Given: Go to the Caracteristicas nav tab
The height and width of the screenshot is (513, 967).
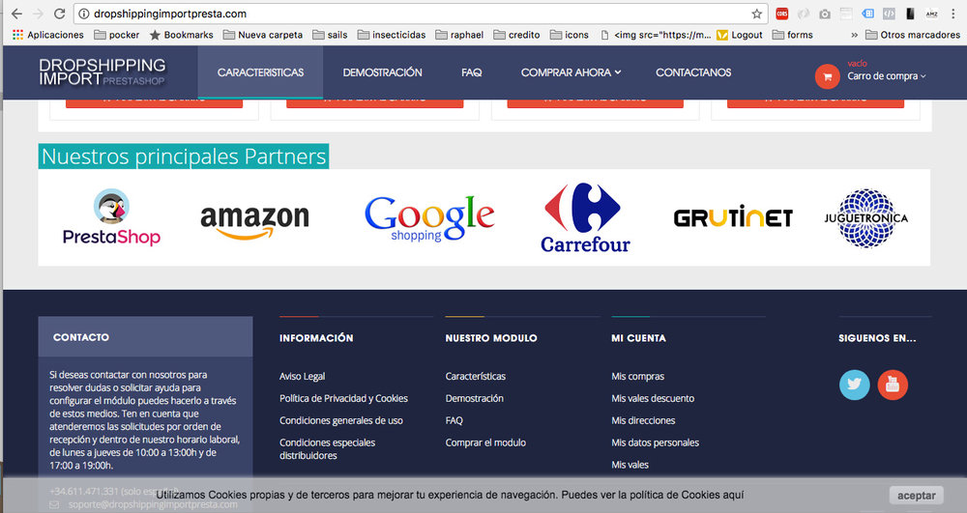Looking at the screenshot, I should coord(260,72).
